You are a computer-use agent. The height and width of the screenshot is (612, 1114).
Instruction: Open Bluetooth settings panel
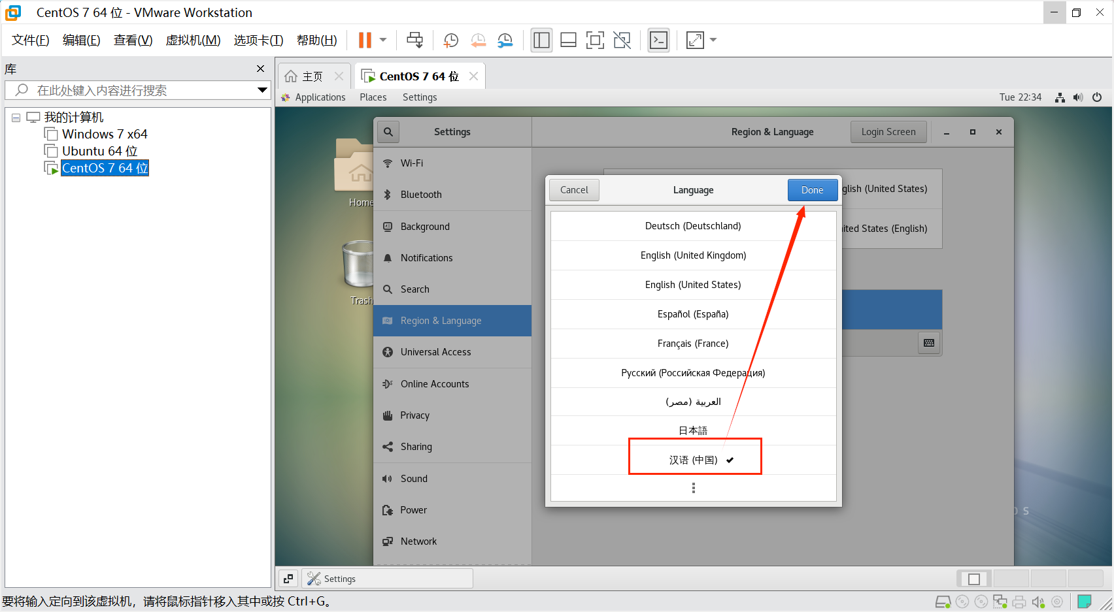452,195
